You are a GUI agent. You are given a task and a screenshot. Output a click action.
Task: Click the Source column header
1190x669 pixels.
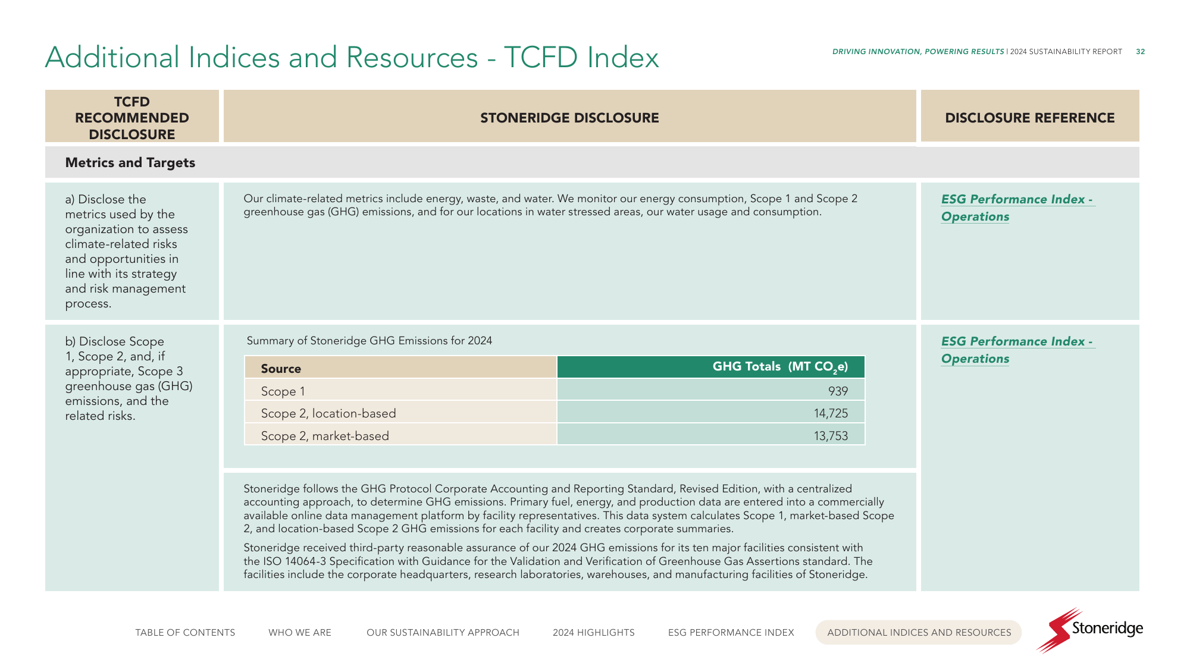pyautogui.click(x=400, y=368)
